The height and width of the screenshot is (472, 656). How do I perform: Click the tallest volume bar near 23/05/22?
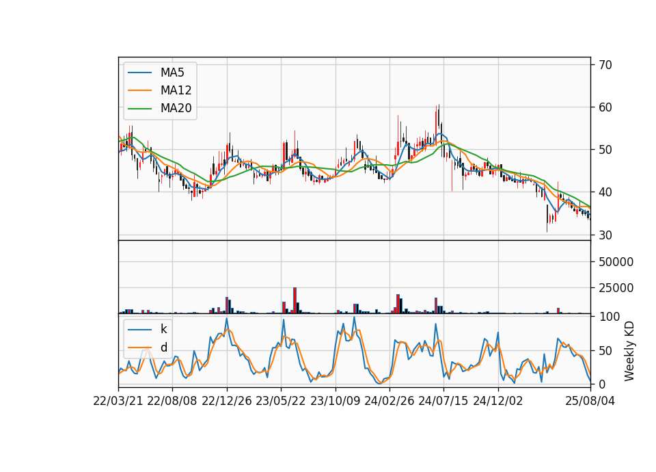coord(295,300)
